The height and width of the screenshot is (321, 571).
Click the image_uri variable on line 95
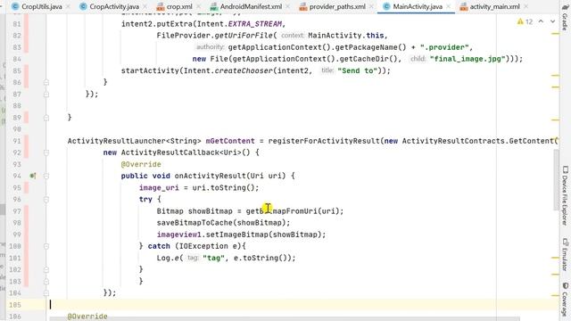click(159, 188)
